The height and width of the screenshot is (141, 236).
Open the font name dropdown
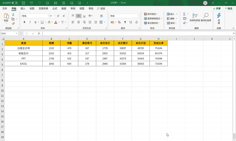click(48, 16)
